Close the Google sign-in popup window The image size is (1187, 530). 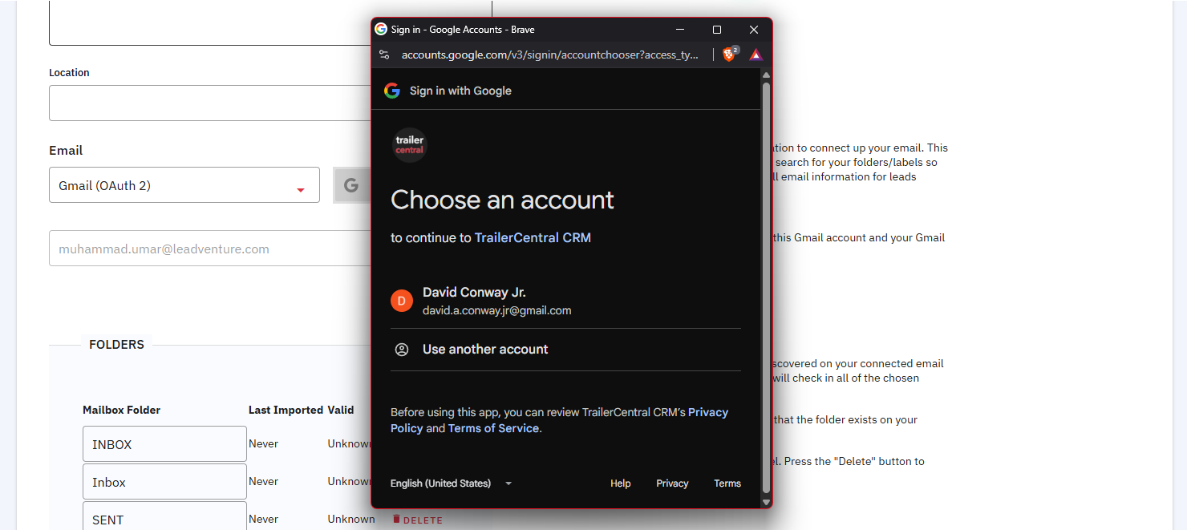pyautogui.click(x=754, y=30)
